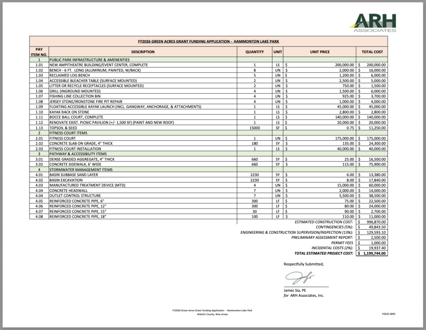Click the PAY ITEM NO. column header
The width and height of the screenshot is (426, 330).
39,52
